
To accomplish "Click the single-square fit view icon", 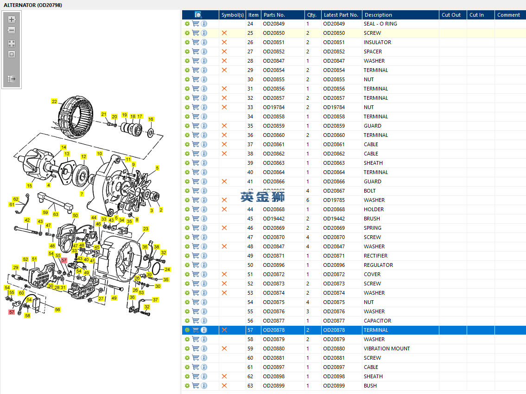I will (x=12, y=54).
